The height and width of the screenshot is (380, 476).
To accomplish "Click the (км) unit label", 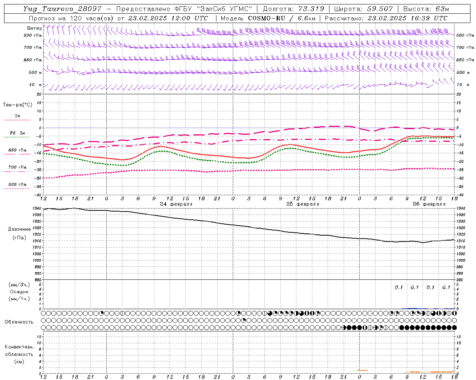I will click(19, 361).
